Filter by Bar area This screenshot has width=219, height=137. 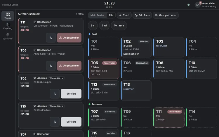point(93,25)
